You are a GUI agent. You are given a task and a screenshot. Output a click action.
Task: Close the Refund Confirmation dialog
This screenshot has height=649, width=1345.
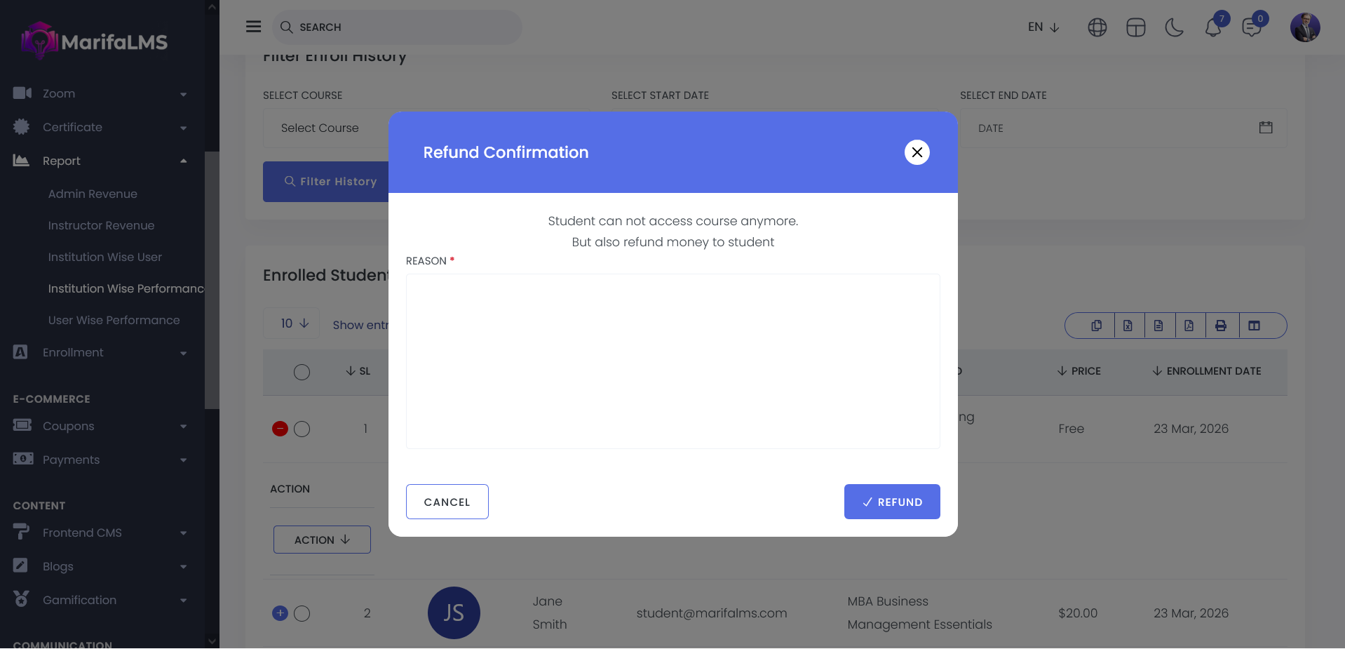(917, 152)
